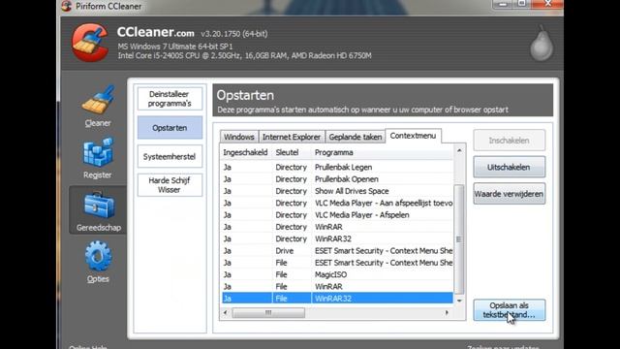The image size is (620, 349).
Task: Open Systeemherstel tool
Action: (x=170, y=157)
